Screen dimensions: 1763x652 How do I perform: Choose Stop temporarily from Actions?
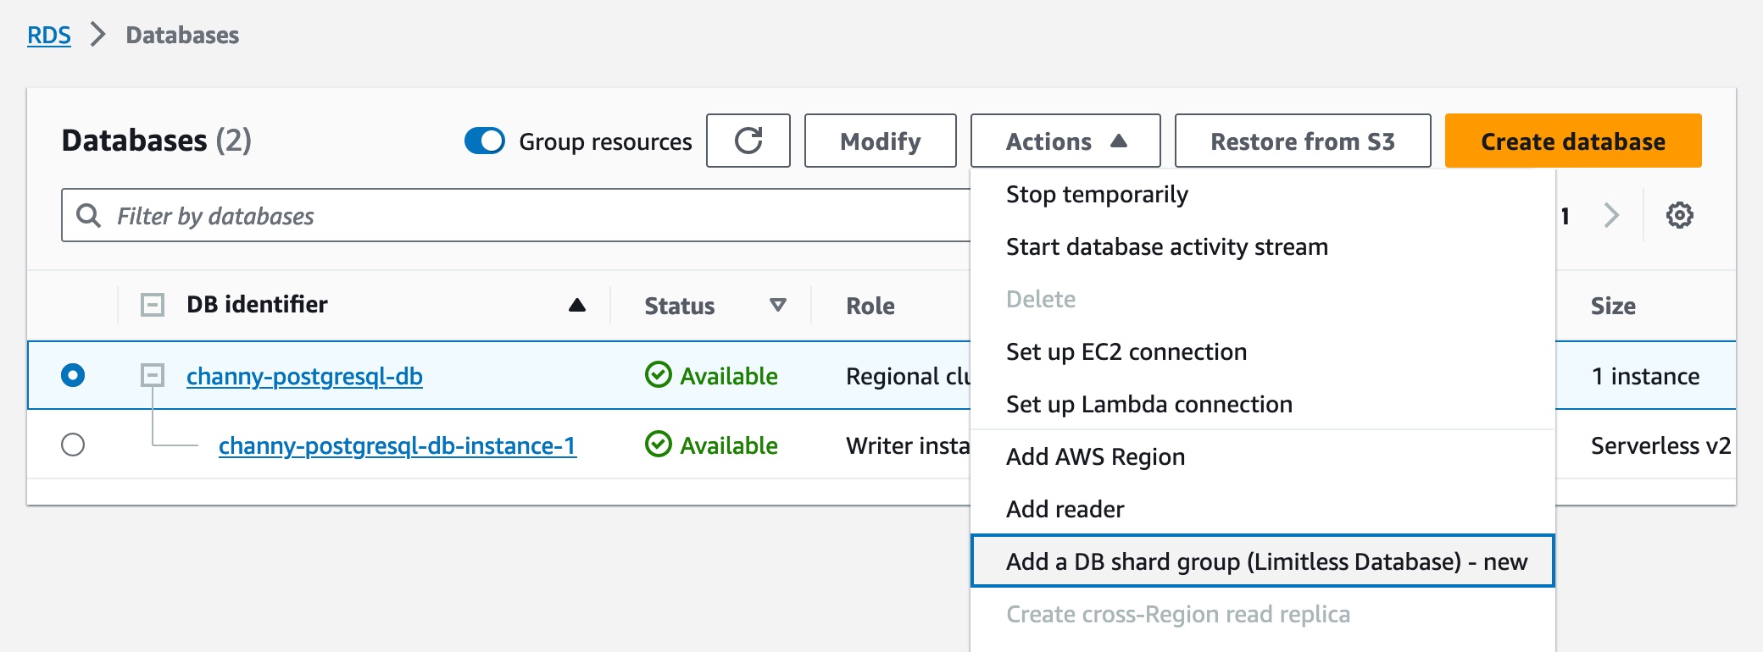coord(1263,195)
